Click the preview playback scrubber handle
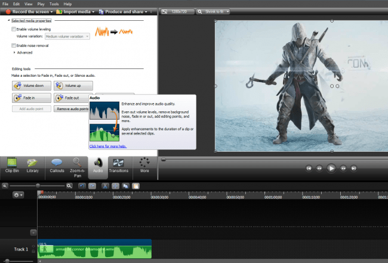The image size is (388, 263). point(164,159)
